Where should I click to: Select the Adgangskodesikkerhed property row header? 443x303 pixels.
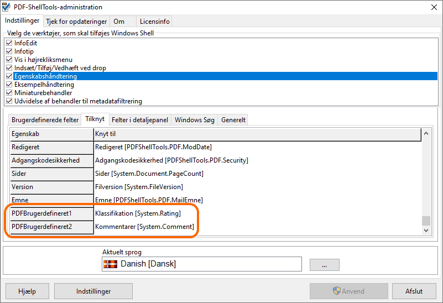[51, 161]
